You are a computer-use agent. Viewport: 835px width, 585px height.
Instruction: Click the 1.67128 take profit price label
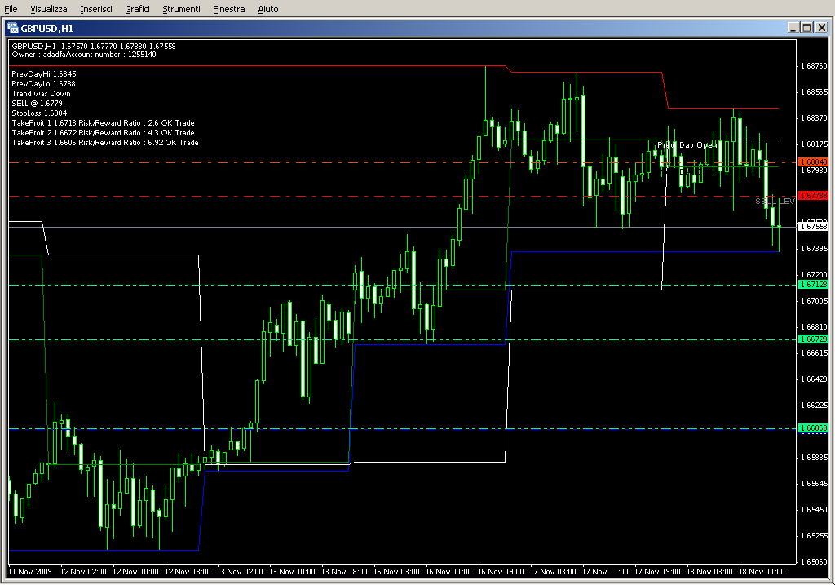coord(814,285)
